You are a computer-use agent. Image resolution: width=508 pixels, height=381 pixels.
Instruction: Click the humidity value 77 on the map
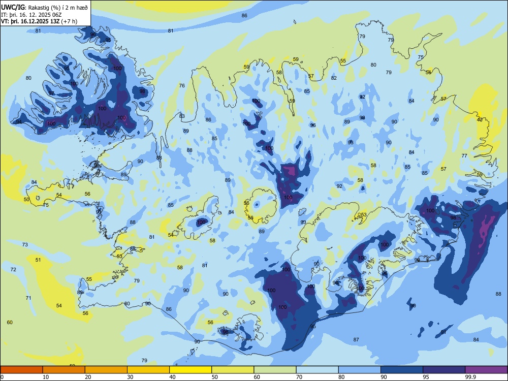[x=464, y=156]
